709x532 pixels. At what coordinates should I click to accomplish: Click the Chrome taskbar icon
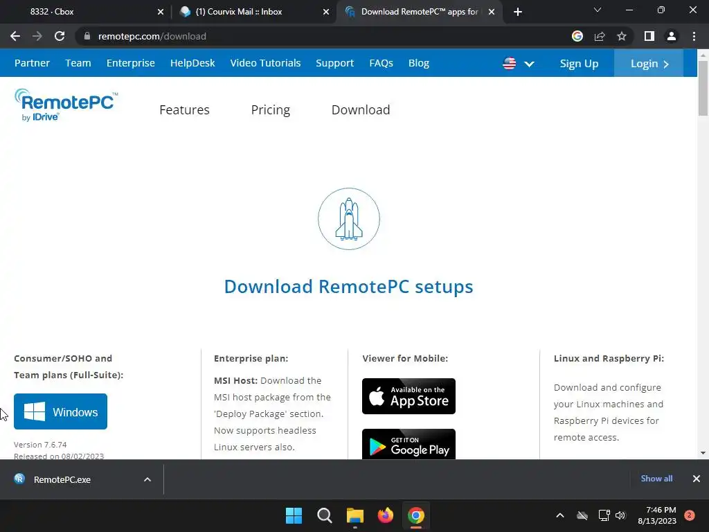pyautogui.click(x=416, y=515)
